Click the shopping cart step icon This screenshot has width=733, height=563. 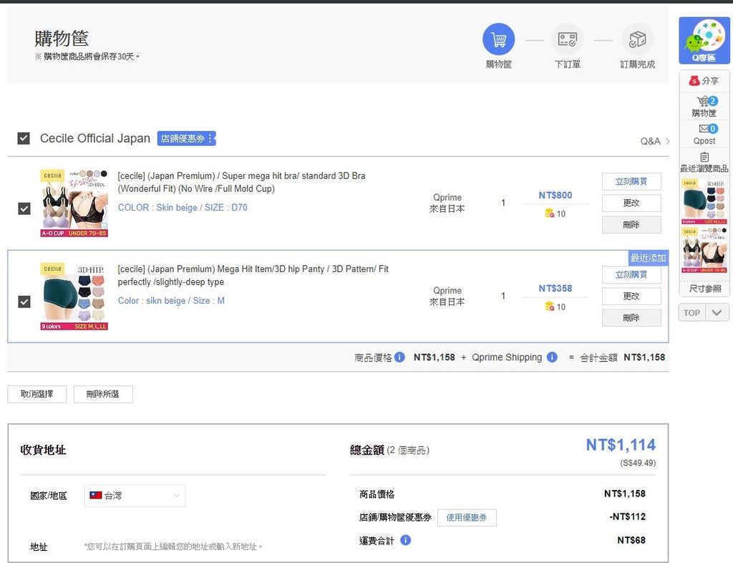498,39
